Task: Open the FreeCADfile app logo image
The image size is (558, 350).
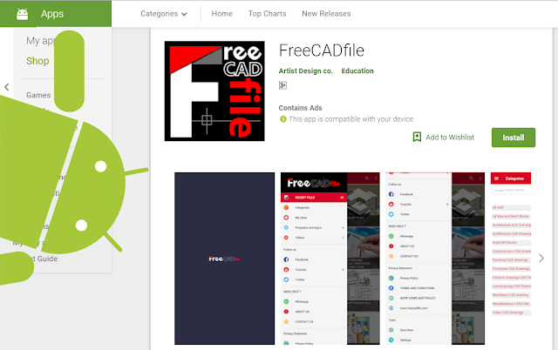Action: pyautogui.click(x=214, y=91)
